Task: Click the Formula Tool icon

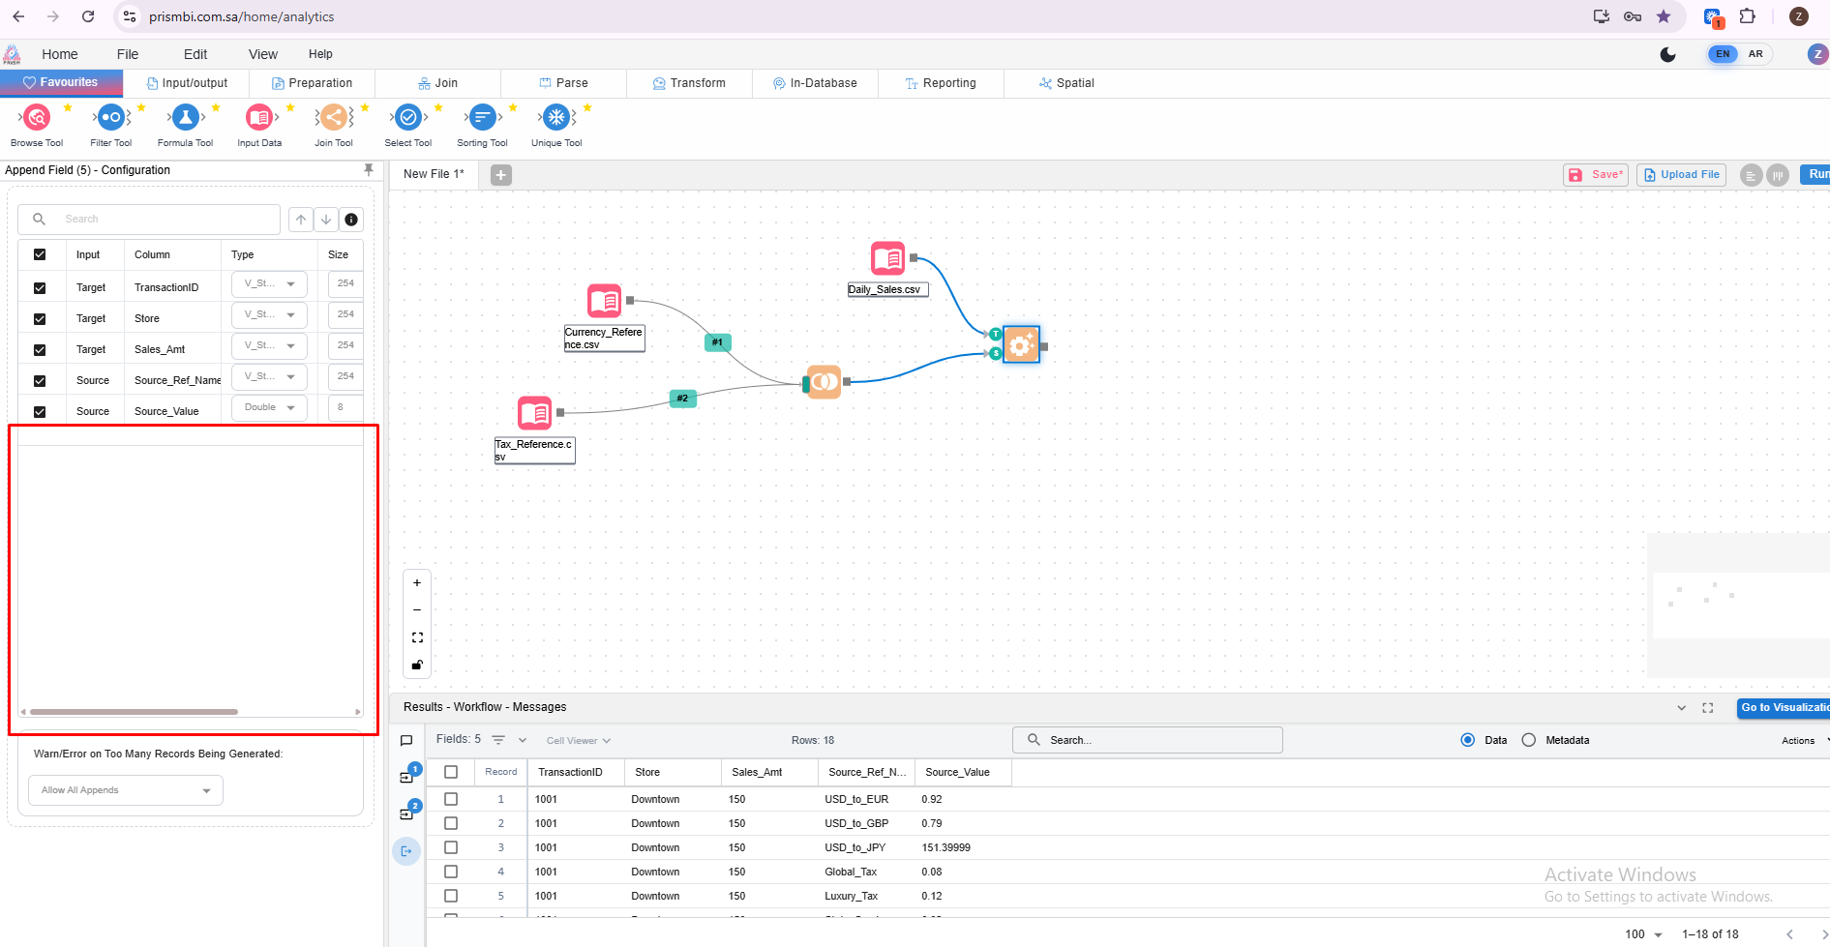Action: [185, 118]
